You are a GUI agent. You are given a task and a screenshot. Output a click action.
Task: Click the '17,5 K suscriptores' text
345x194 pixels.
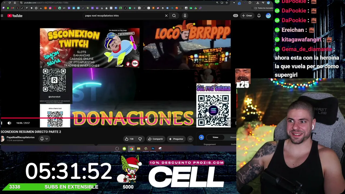click(15, 140)
